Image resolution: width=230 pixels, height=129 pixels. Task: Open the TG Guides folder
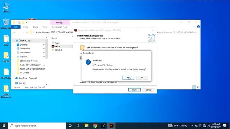[24, 73]
